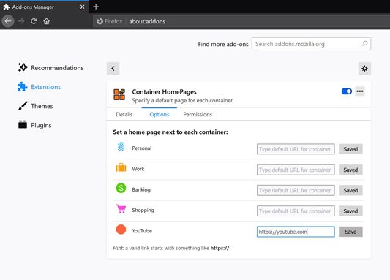Click the Work container briefcase icon
The image size is (390, 280).
tap(121, 167)
